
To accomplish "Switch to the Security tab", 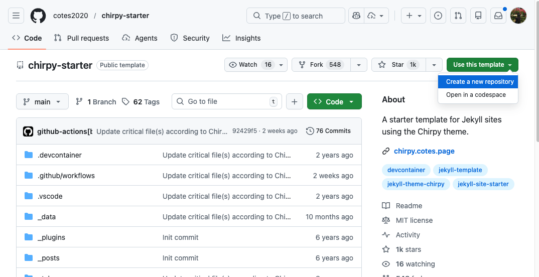I will [190, 38].
